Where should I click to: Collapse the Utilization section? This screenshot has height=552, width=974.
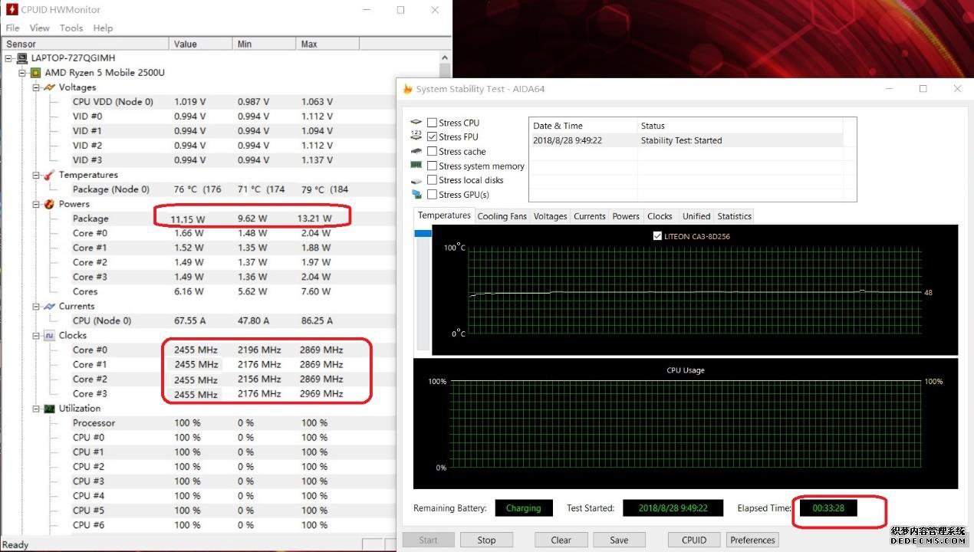(x=36, y=409)
